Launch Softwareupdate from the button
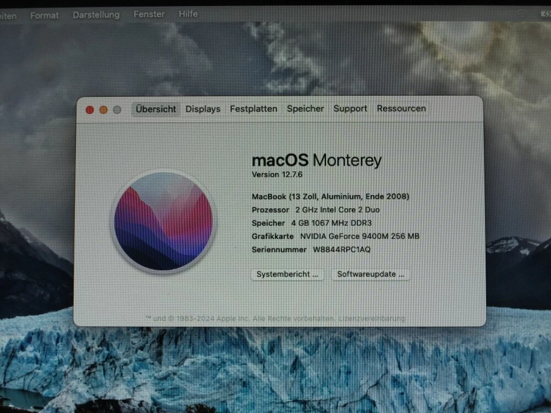This screenshot has width=551, height=413. pos(370,274)
